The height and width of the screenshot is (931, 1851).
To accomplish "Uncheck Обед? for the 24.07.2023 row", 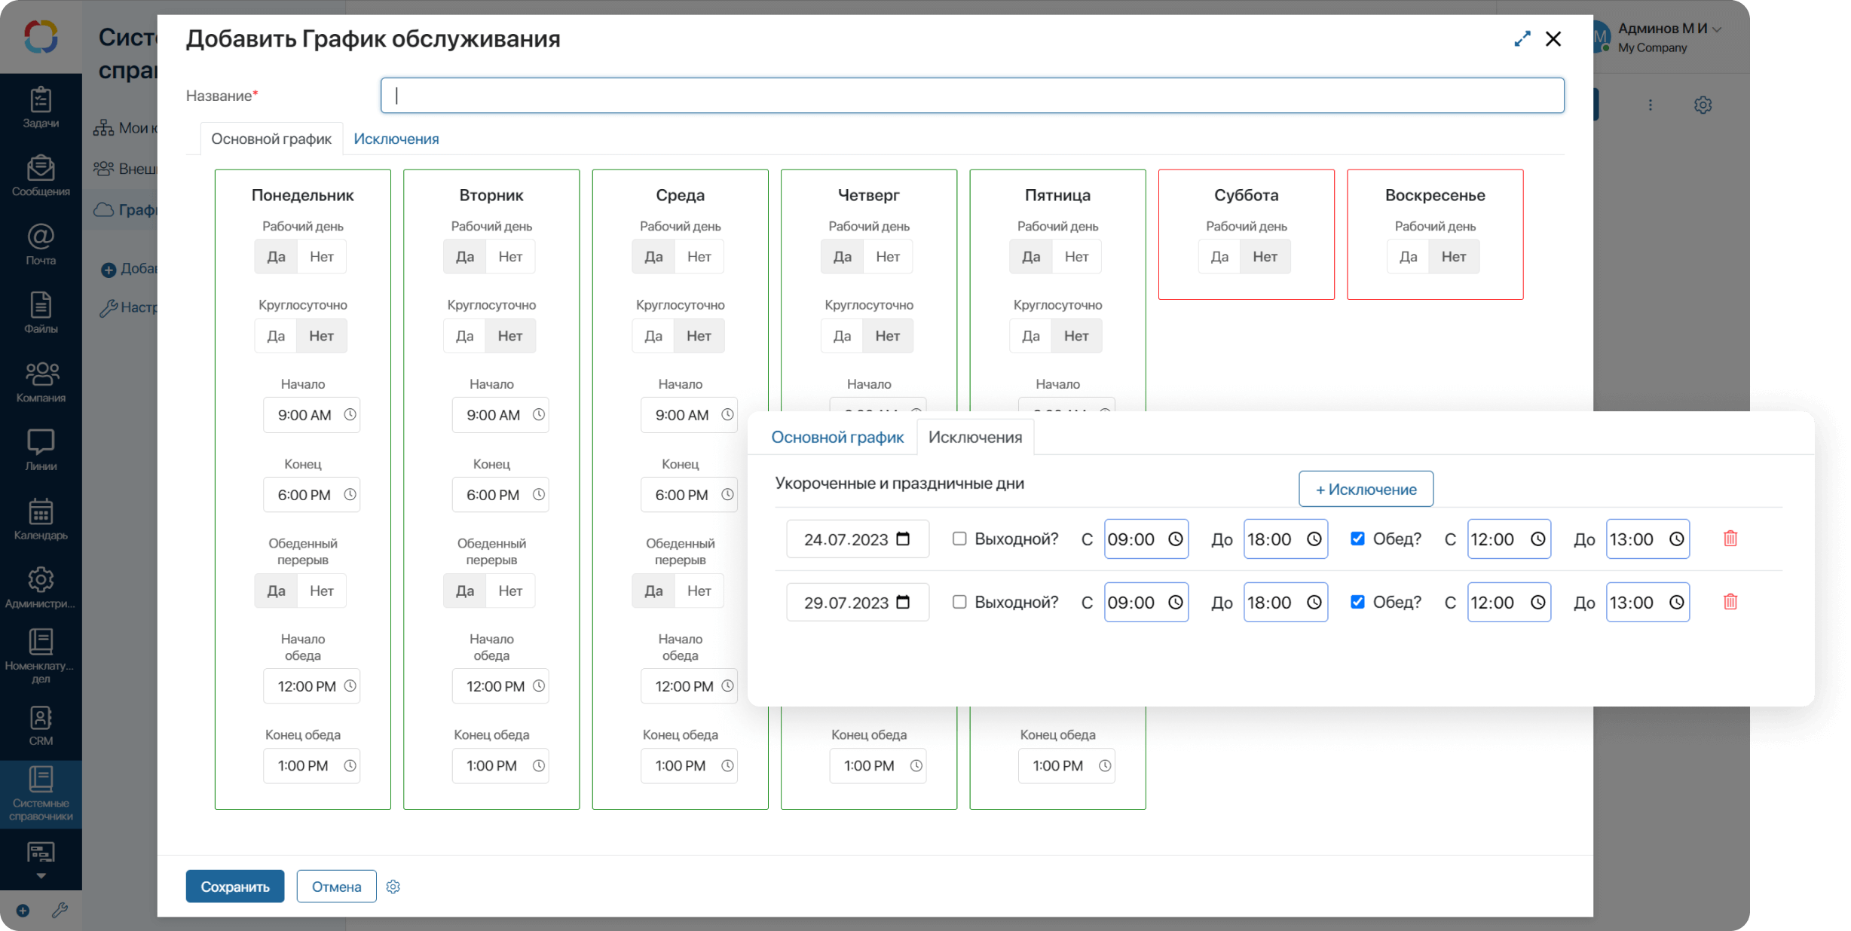I will (x=1357, y=539).
